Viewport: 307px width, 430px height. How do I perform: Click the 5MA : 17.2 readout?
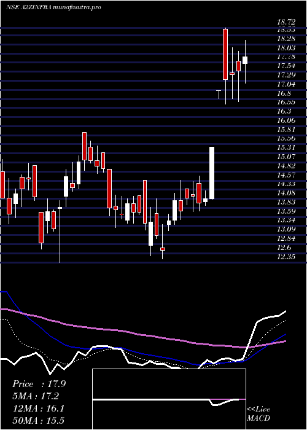click(36, 396)
